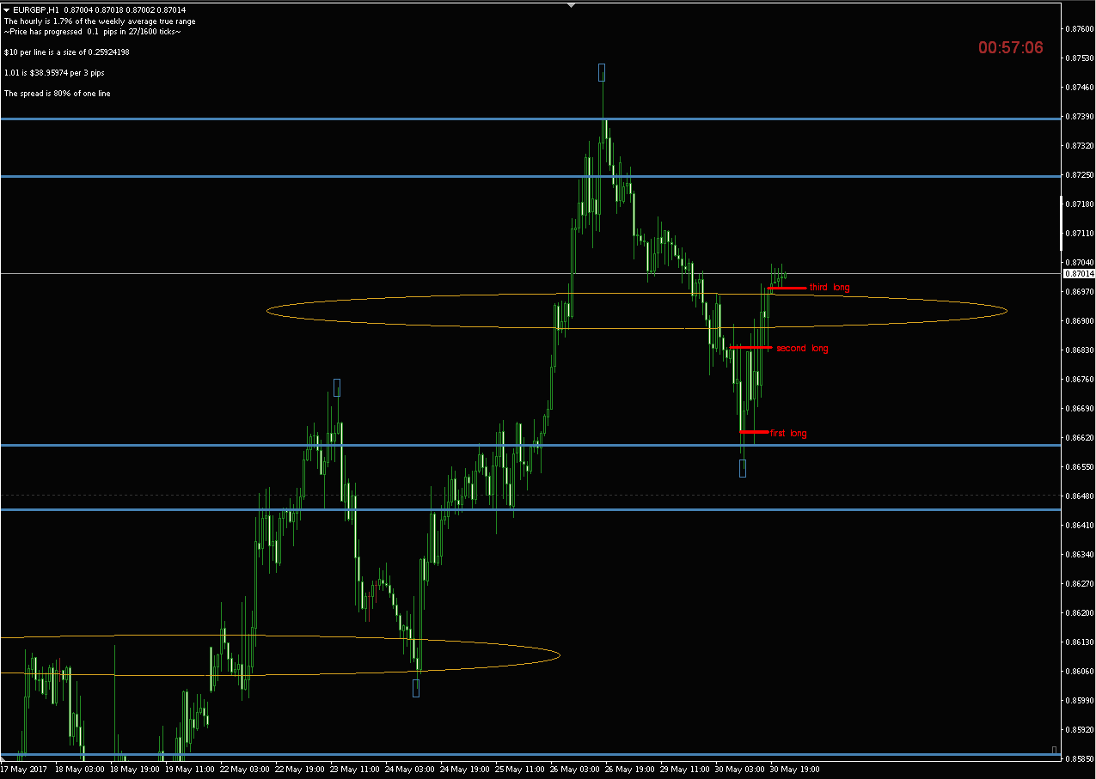Select the red countdown timer 00:57:06
The width and height of the screenshot is (1096, 779).
point(1011,48)
